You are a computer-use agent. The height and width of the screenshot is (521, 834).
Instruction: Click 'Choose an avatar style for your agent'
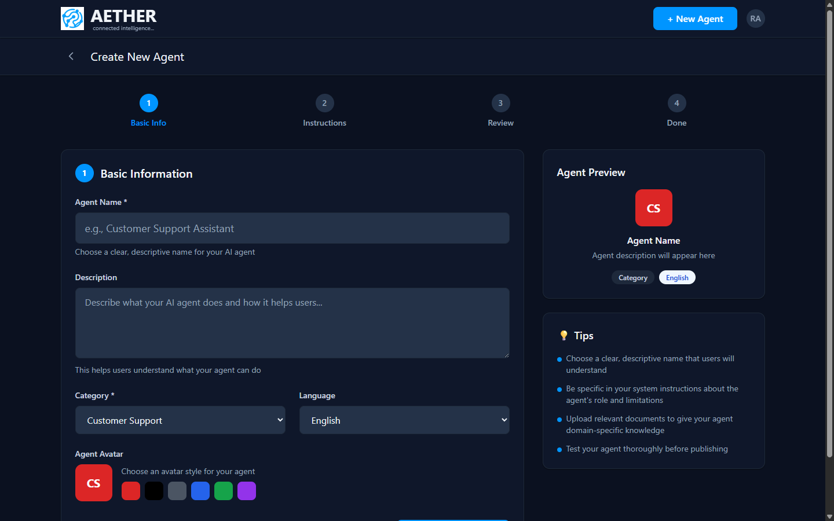coord(188,471)
